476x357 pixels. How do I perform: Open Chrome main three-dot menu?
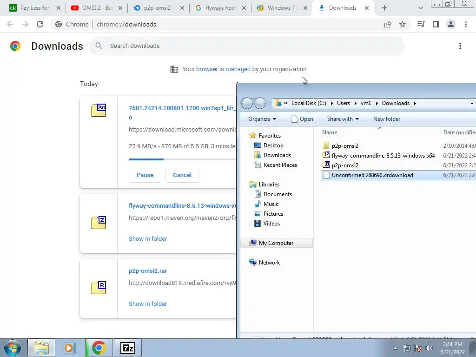click(466, 24)
